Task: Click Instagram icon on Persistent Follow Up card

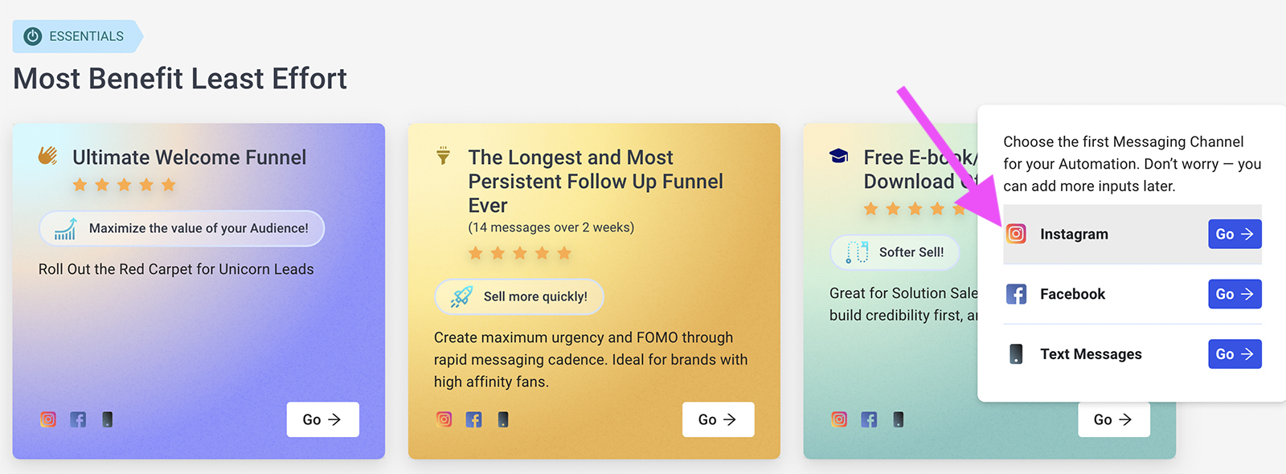Action: (x=444, y=419)
